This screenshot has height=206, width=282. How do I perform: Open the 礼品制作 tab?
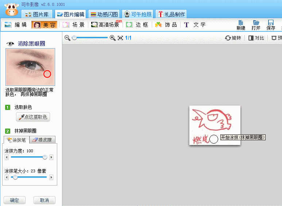click(x=171, y=14)
